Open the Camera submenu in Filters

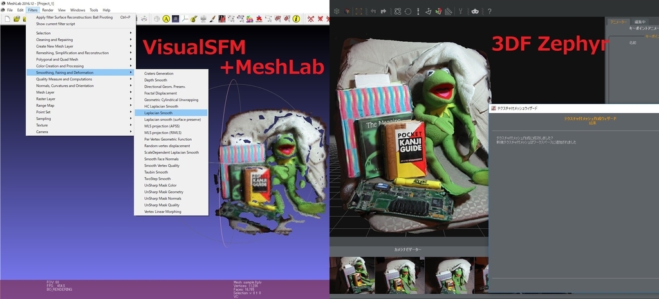(79, 132)
